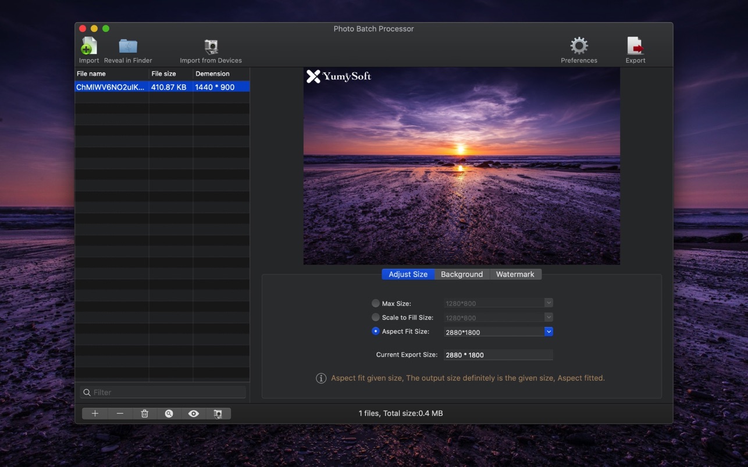Open the Aspect Fit Size dropdown arrow
The image size is (748, 467).
click(x=548, y=332)
